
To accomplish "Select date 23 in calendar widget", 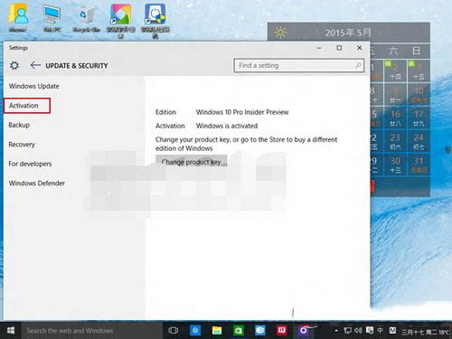I will [x=395, y=141].
